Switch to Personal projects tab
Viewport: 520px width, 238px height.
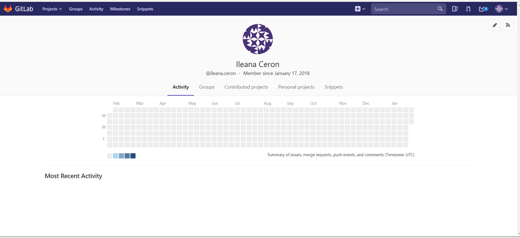tap(296, 87)
